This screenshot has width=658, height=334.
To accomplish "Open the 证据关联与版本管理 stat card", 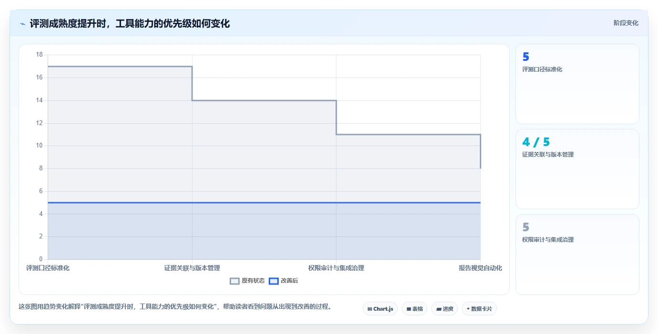I will [577, 169].
